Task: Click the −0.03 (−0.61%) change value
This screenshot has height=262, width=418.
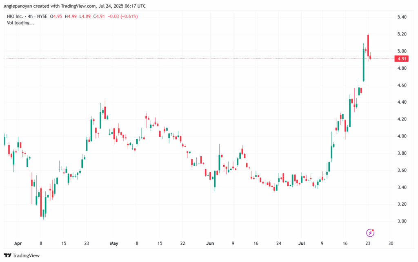Action: (122, 16)
